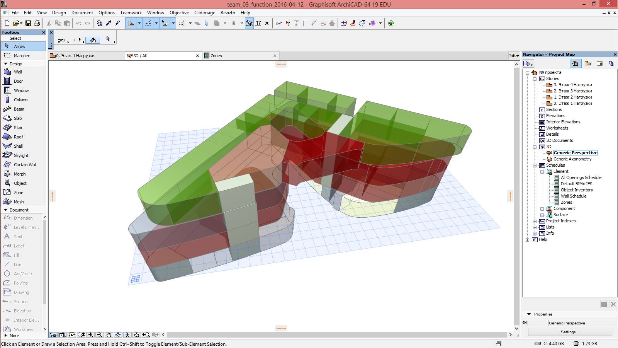618x348 pixels.
Task: Open the Cadimage menu
Action: point(205,13)
